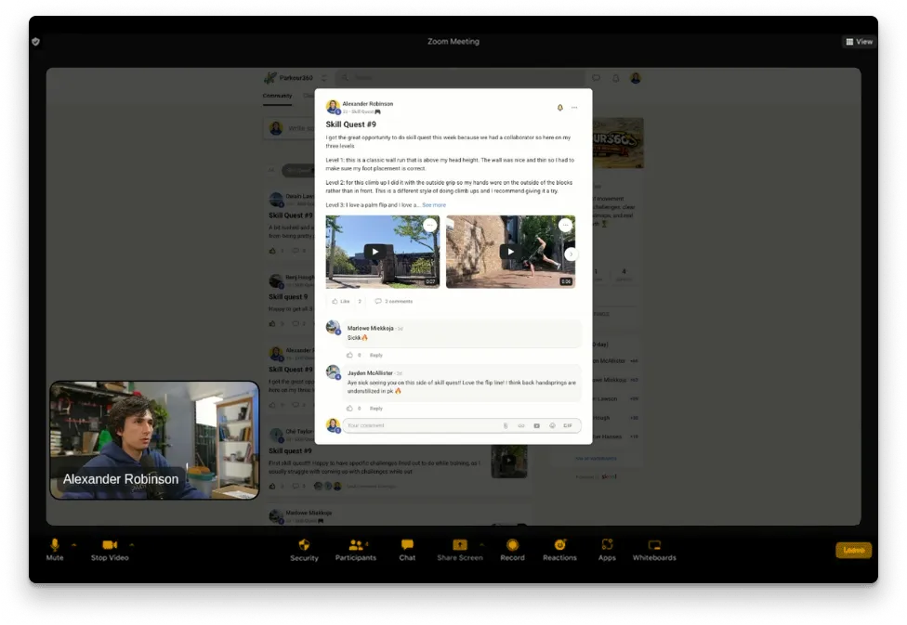Screen dimensions: 907x625
Task: Open Chè Taylor's Skill quest #9 post title
Action: click(x=290, y=451)
